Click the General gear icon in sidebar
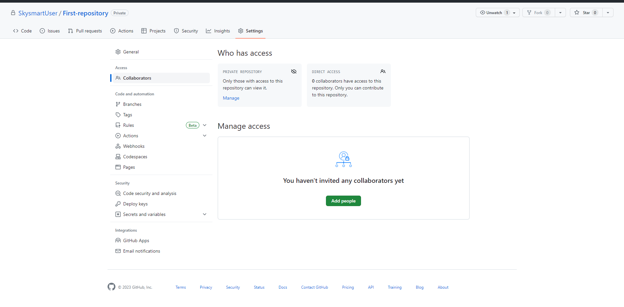 click(118, 52)
